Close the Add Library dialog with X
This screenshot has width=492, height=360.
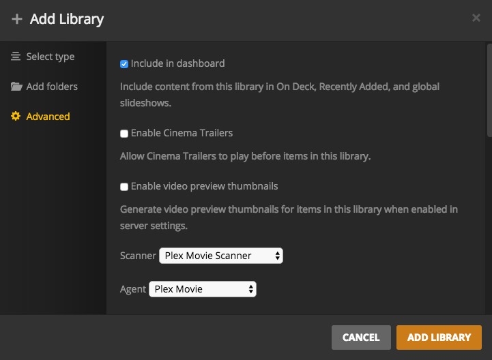476,18
